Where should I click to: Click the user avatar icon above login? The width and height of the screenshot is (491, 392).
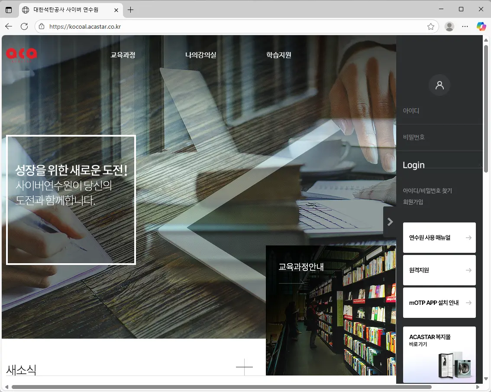click(439, 85)
